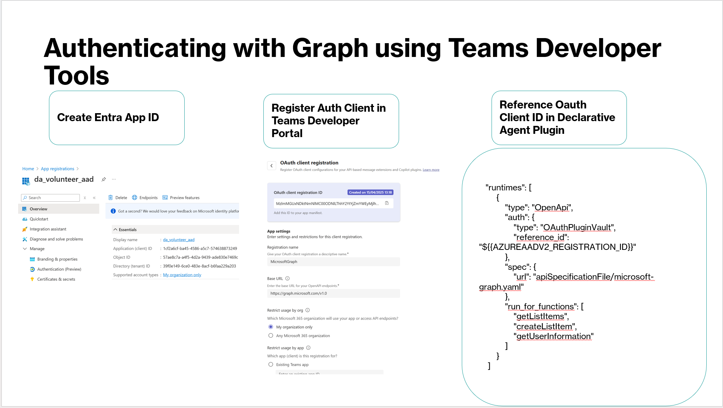Open Endpoints via the globe icon
This screenshot has width=723, height=408.
tap(135, 198)
